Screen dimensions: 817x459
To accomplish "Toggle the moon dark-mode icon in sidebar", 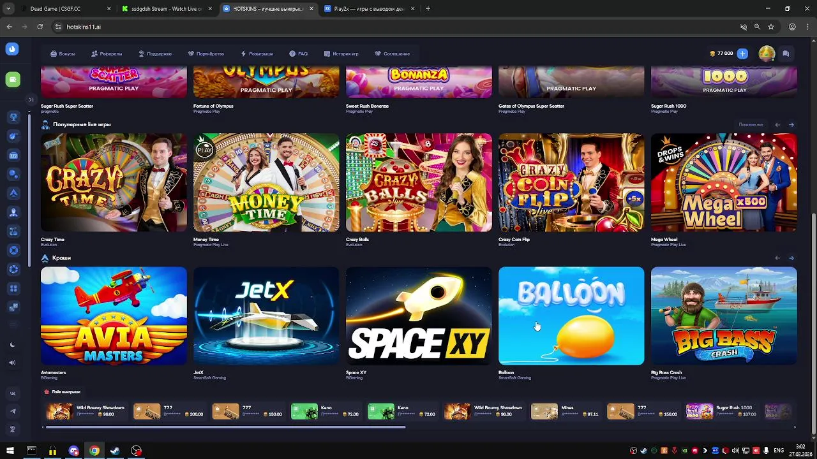I will 13,345.
